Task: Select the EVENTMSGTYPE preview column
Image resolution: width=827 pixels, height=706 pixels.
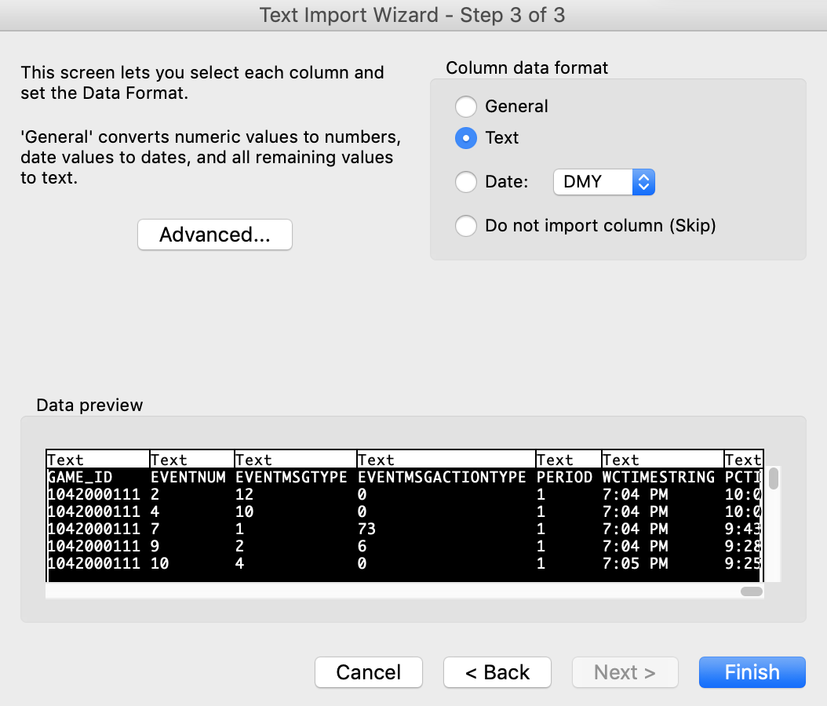Action: [x=291, y=477]
